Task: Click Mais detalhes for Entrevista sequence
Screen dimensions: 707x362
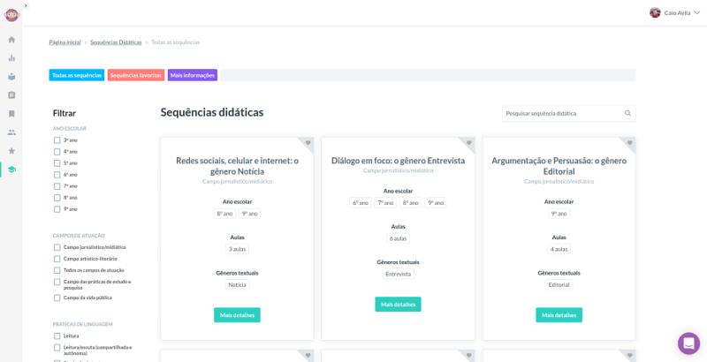Action: tap(398, 305)
